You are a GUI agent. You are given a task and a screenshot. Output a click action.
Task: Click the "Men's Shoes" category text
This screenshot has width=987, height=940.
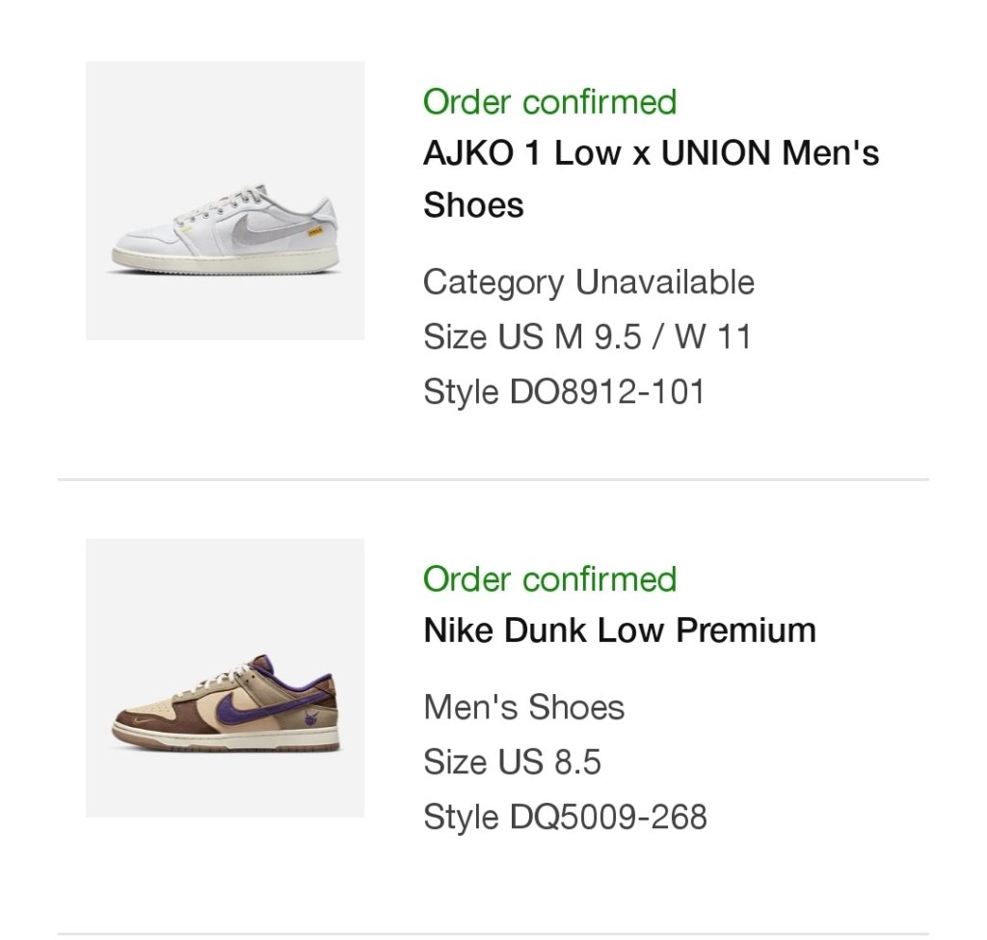coord(523,708)
